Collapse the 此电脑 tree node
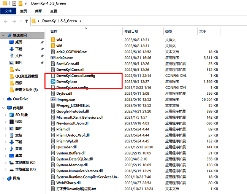Viewport: 247px width, 194px height. click(x=3, y=108)
